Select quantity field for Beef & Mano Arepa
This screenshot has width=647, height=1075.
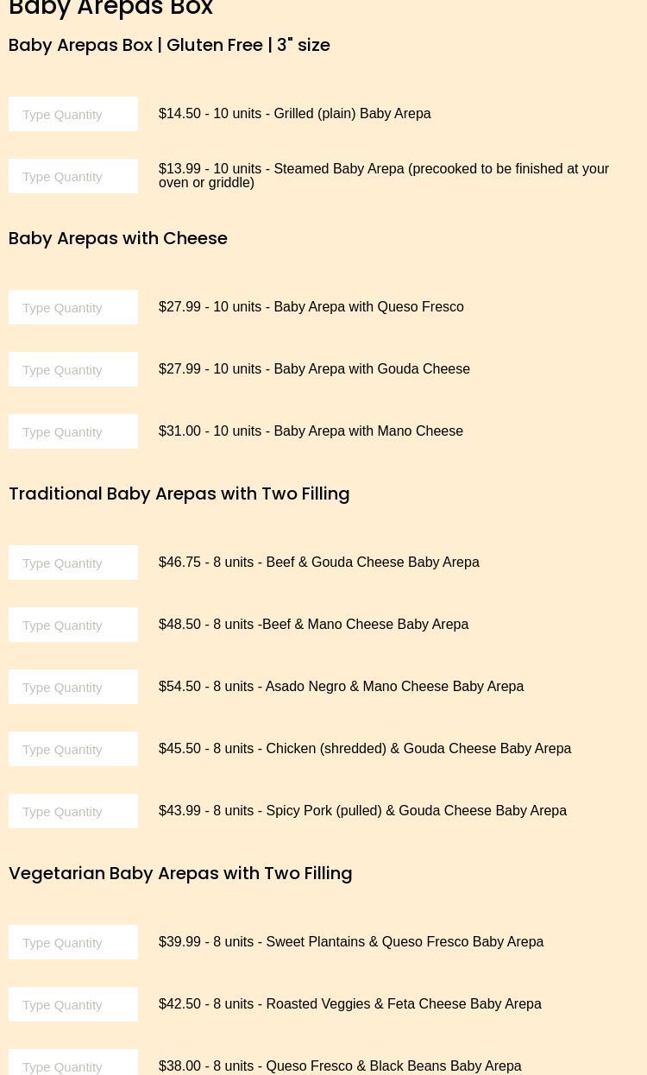click(73, 625)
